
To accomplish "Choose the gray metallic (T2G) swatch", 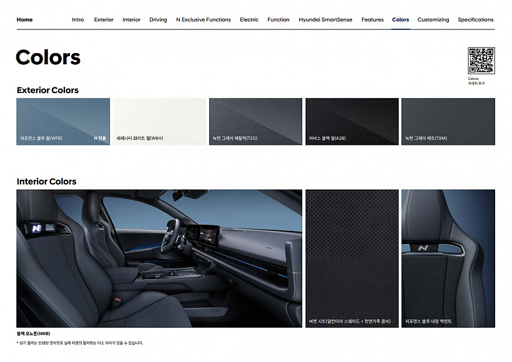I will (255, 122).
